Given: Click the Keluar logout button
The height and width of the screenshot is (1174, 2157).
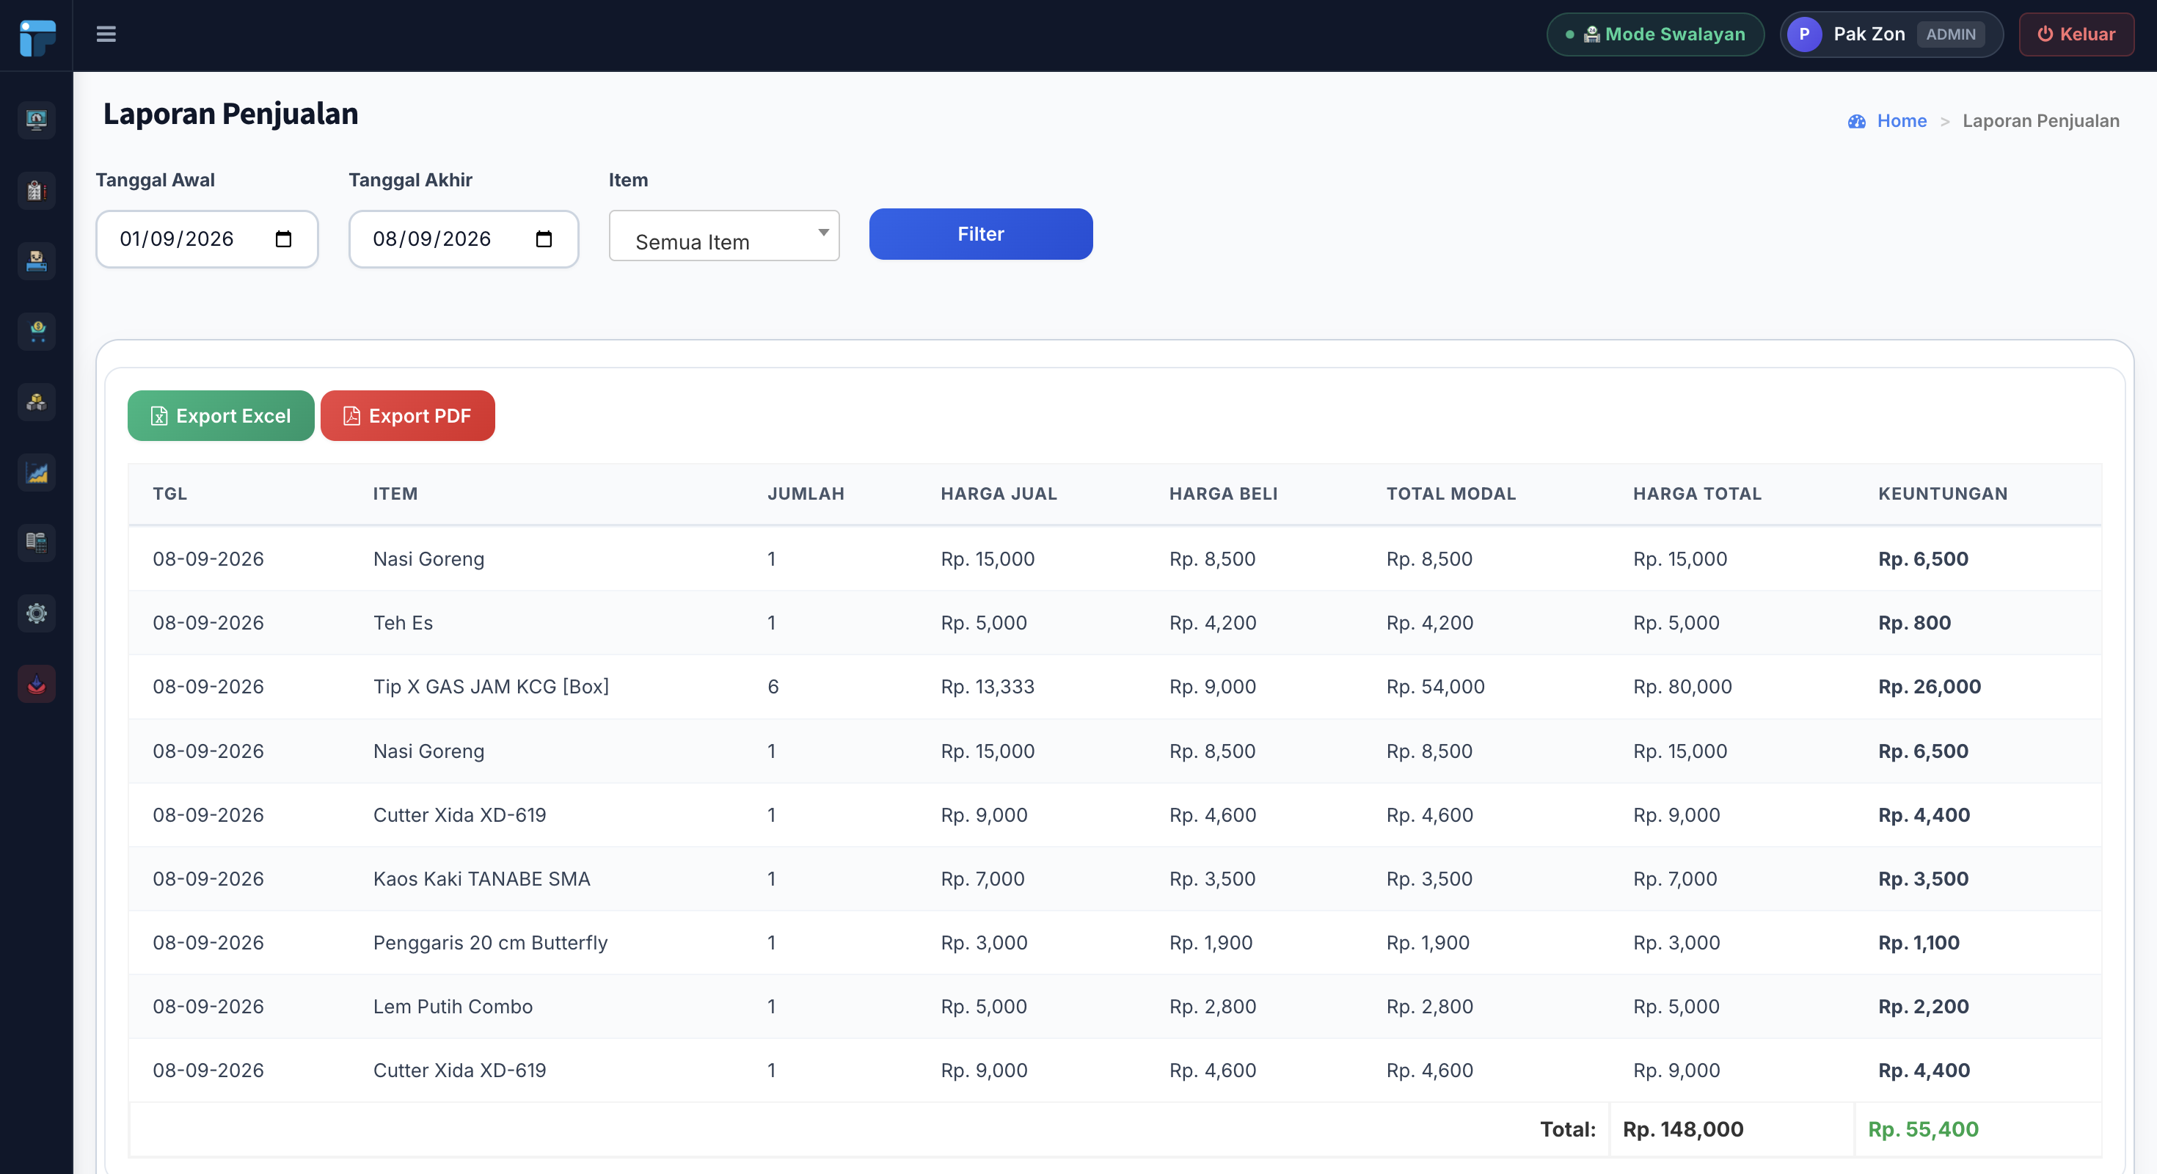Looking at the screenshot, I should tap(2076, 34).
